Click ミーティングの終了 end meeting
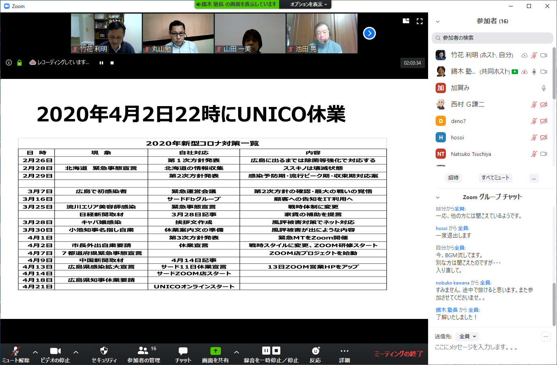Viewport: 557px width, 365px height. pos(398,354)
